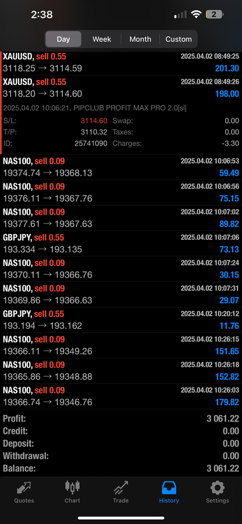Tap the PIPCLUB PROFIT MAX PRO comment line

(94, 108)
